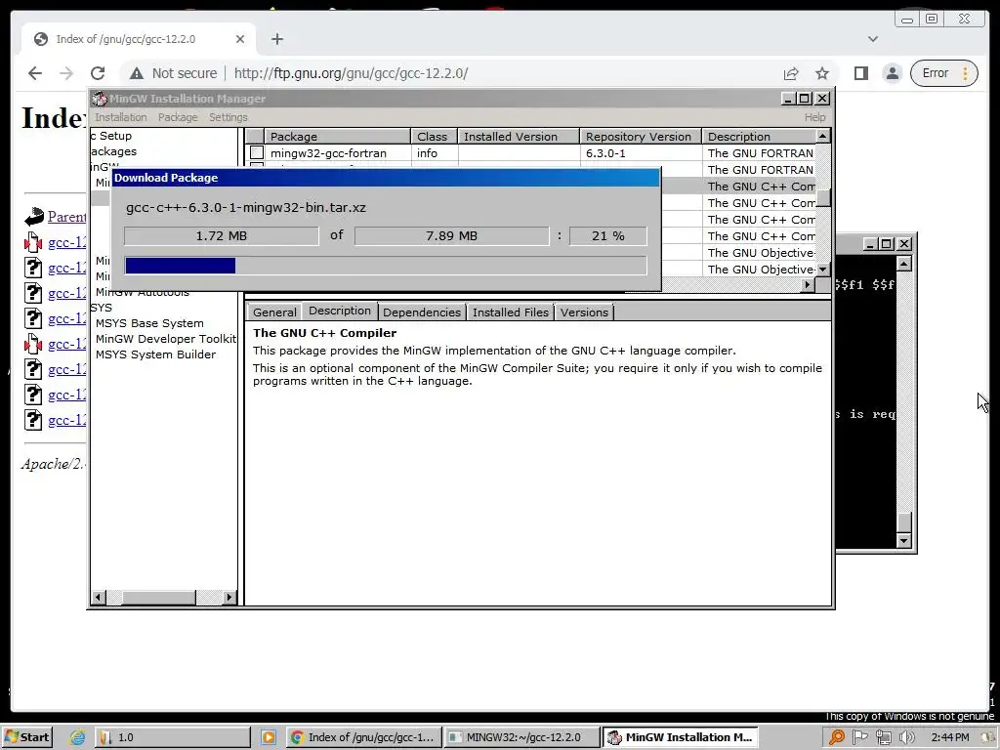This screenshot has height=750, width=1000.
Task: Open the tab search chevron
Action: [873, 39]
